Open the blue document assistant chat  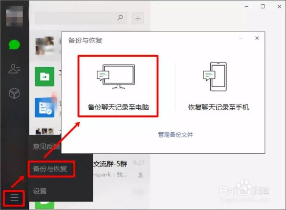click(x=45, y=108)
